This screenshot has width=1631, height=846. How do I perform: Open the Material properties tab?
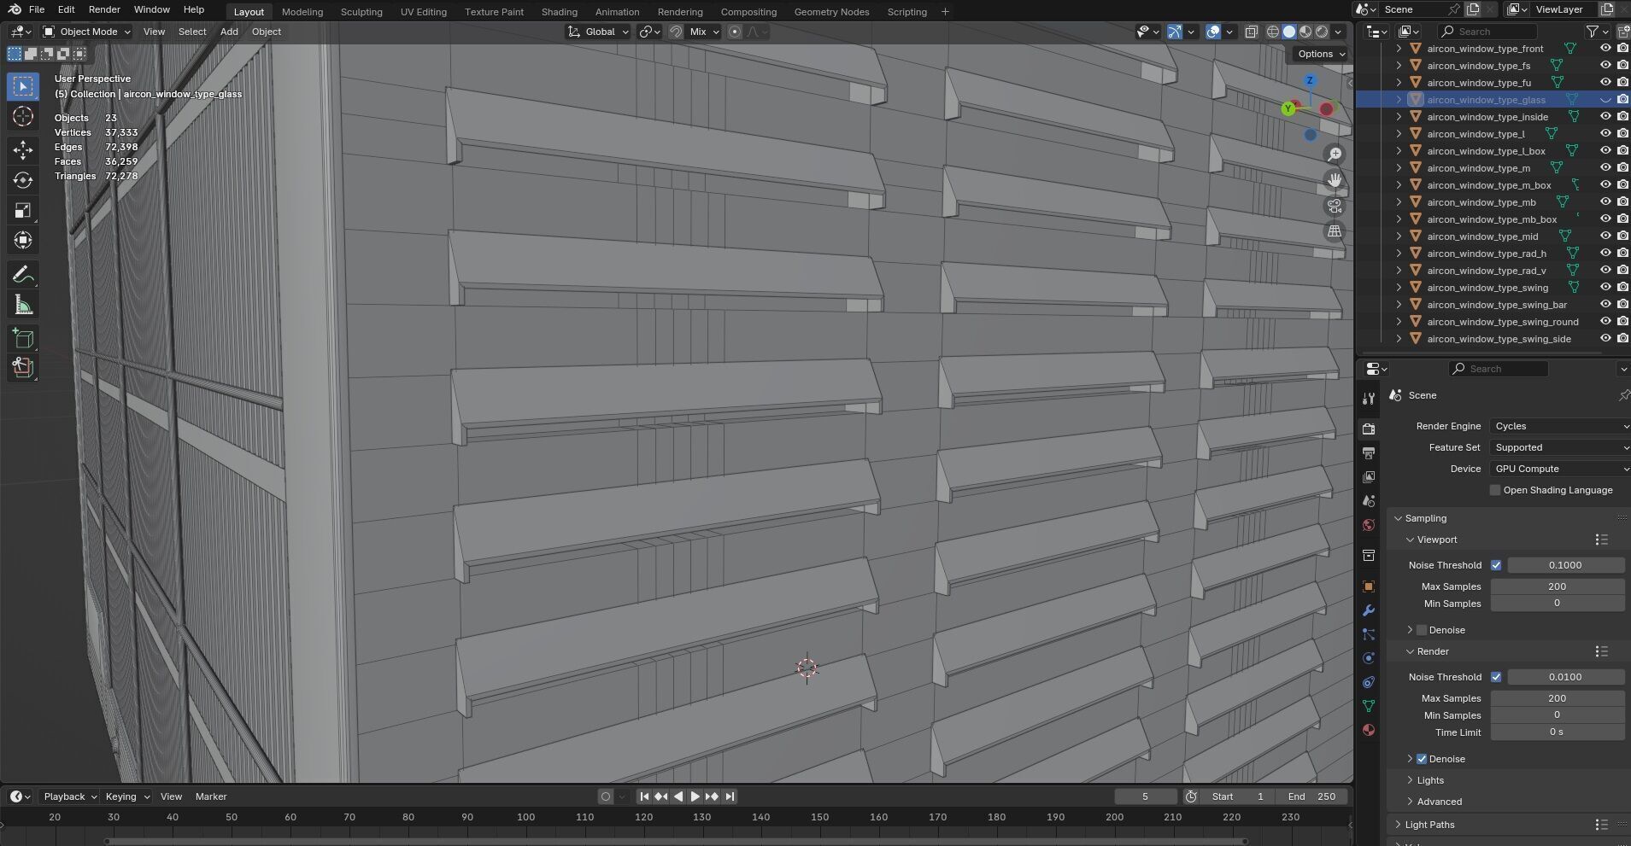point(1369,730)
